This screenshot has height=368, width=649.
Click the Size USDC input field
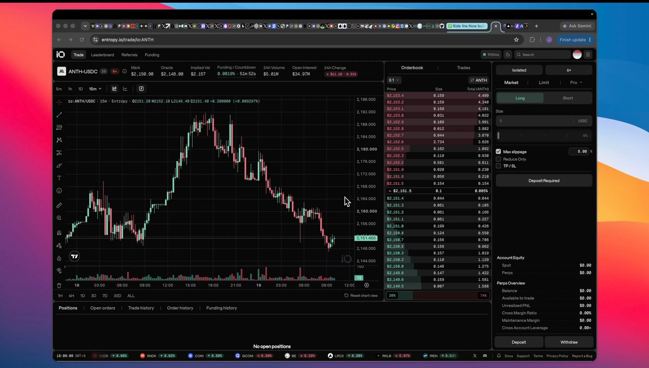[x=544, y=121]
